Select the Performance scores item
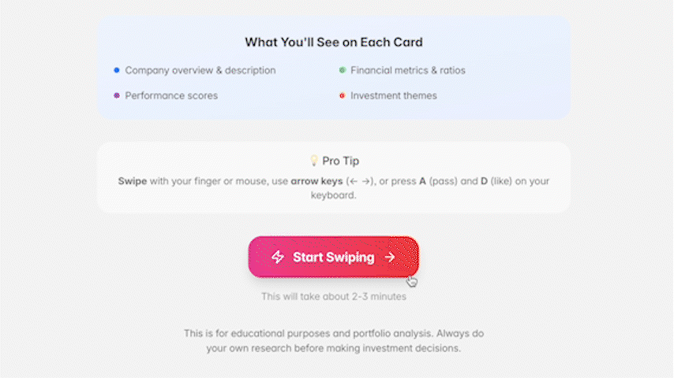This screenshot has width=674, height=378. pos(171,95)
